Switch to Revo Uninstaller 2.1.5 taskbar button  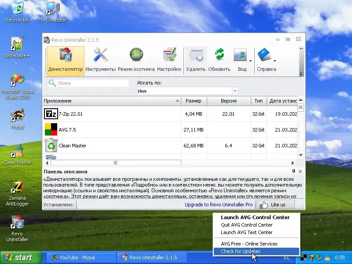pos(152,257)
